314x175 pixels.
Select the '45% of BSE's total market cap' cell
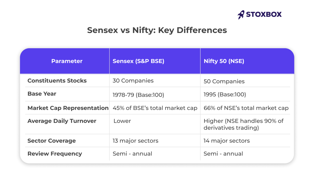tap(155, 108)
